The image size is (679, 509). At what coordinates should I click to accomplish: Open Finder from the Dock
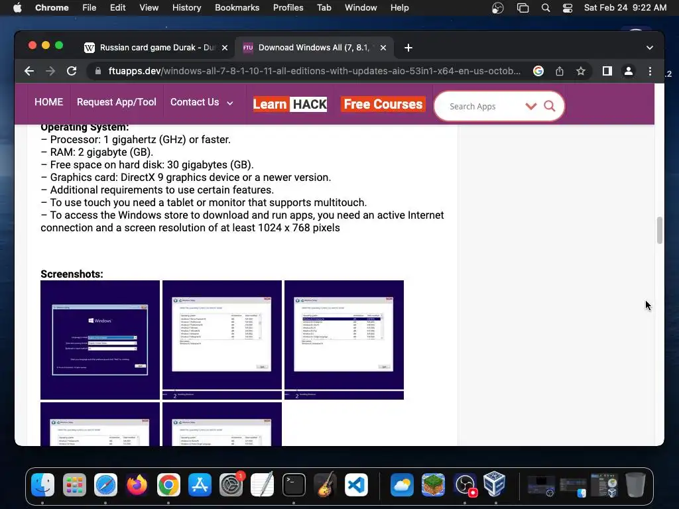click(x=43, y=484)
